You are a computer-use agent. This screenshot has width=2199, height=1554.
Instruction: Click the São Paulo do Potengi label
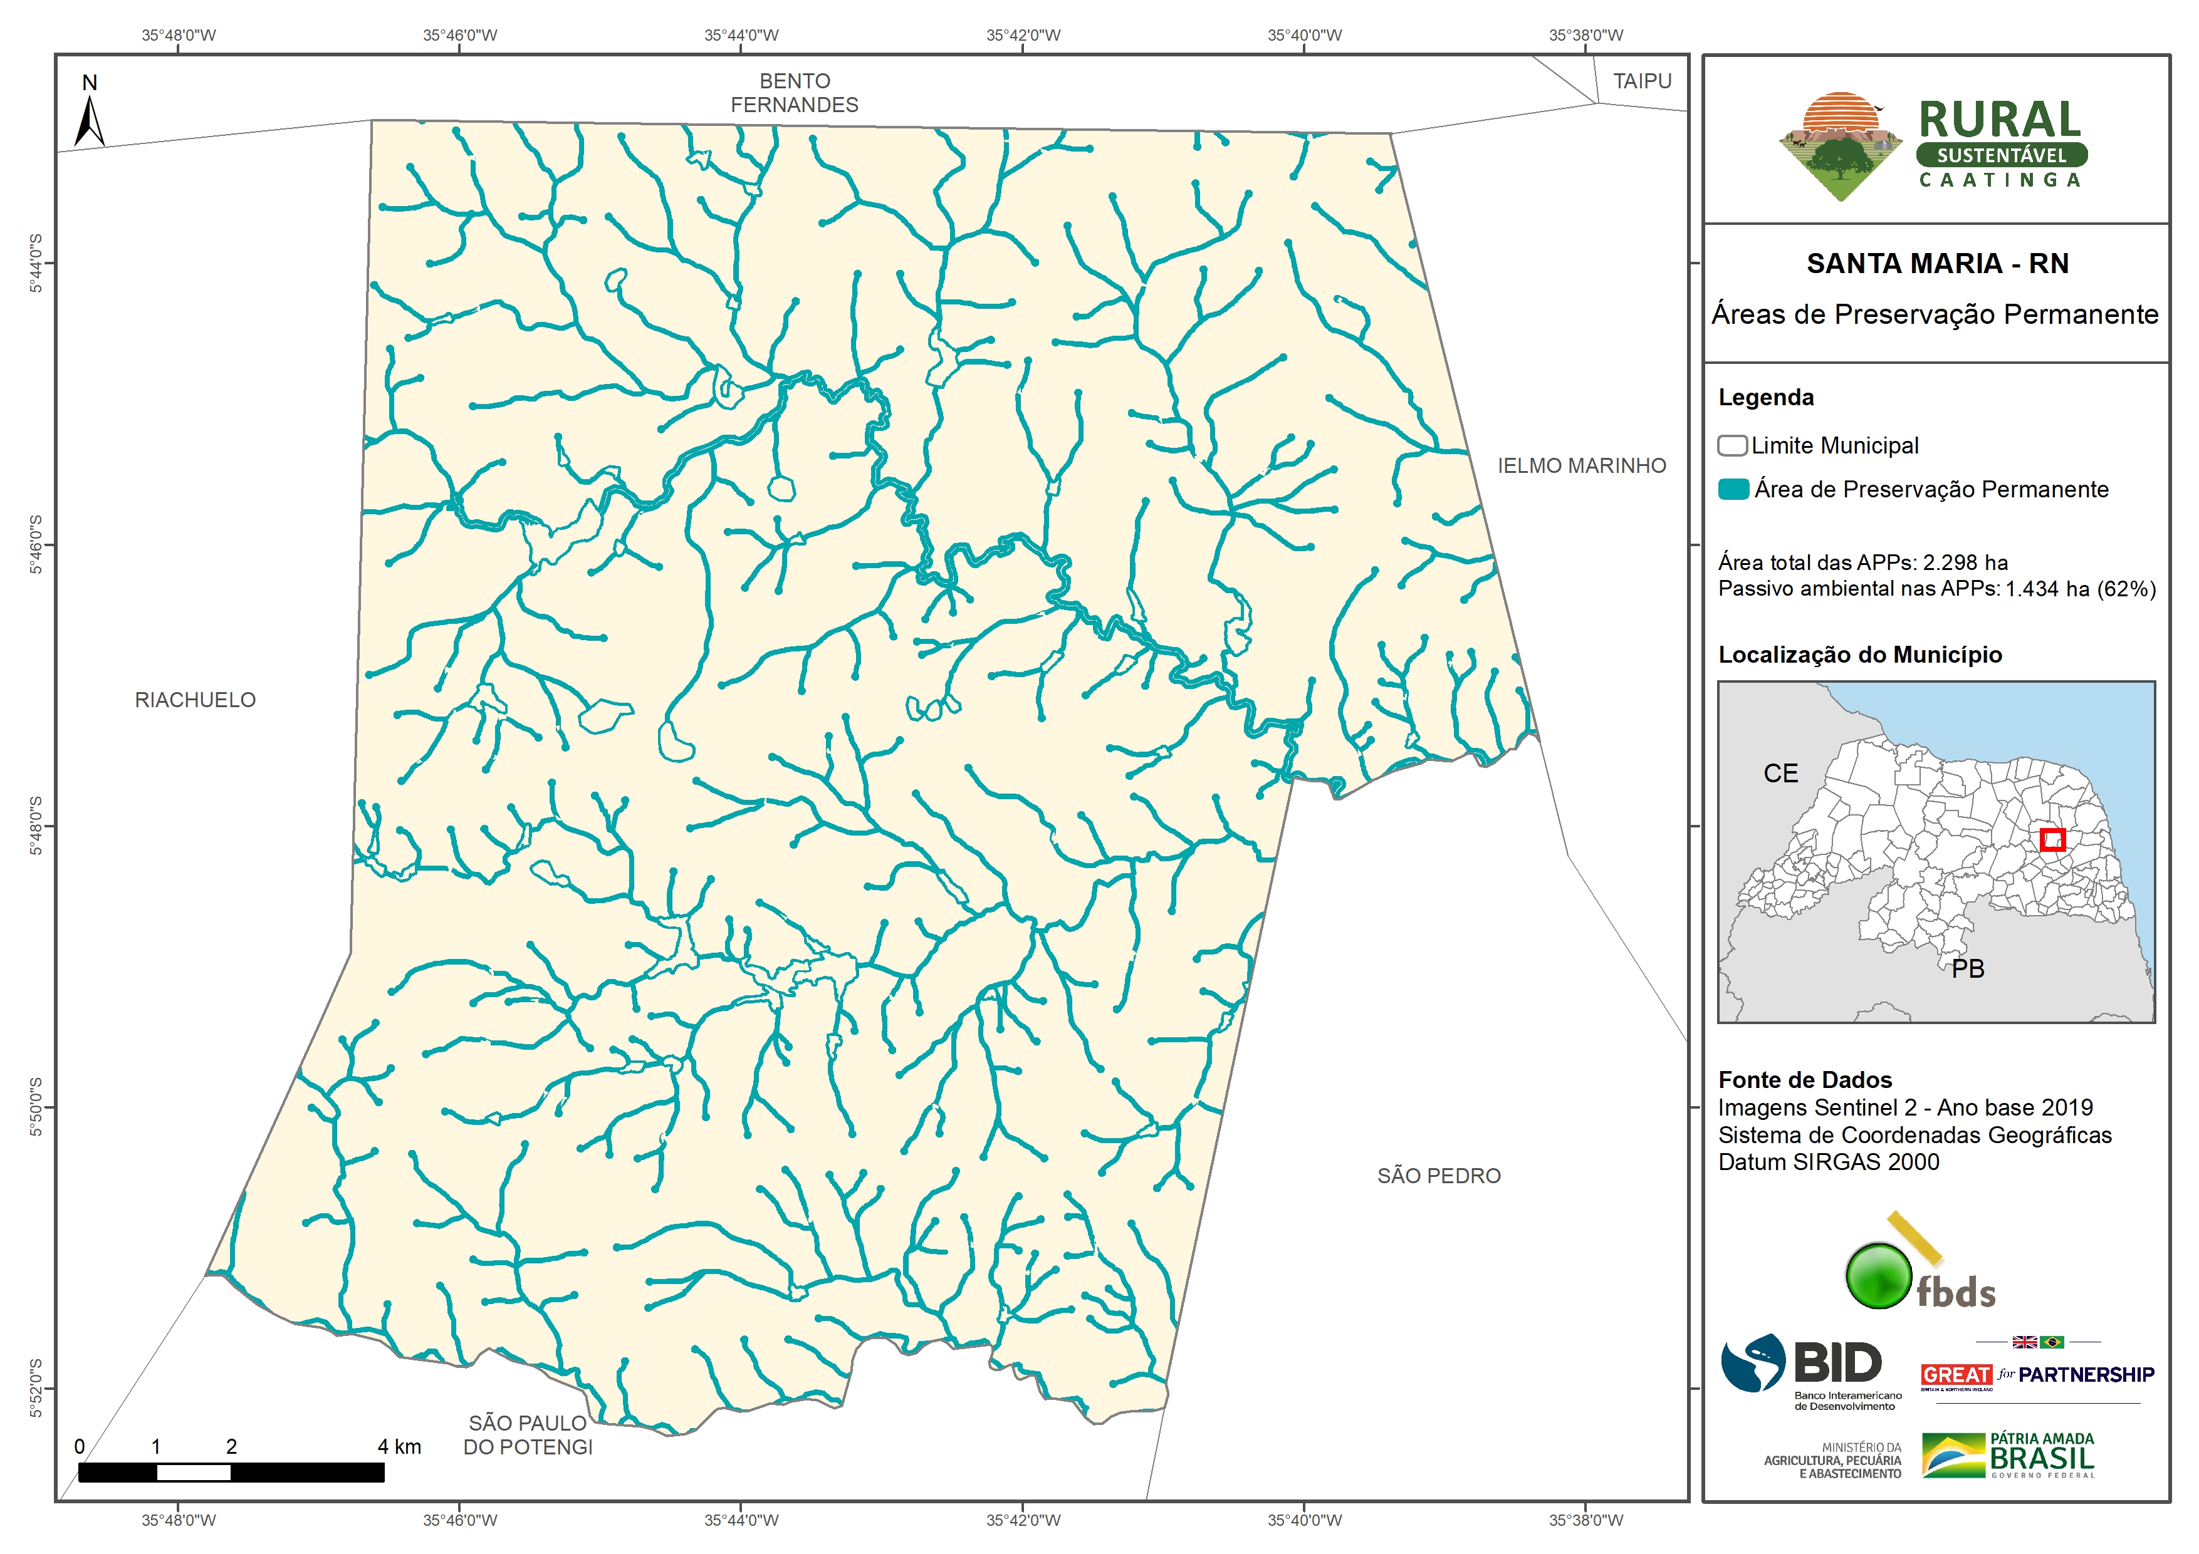[528, 1434]
